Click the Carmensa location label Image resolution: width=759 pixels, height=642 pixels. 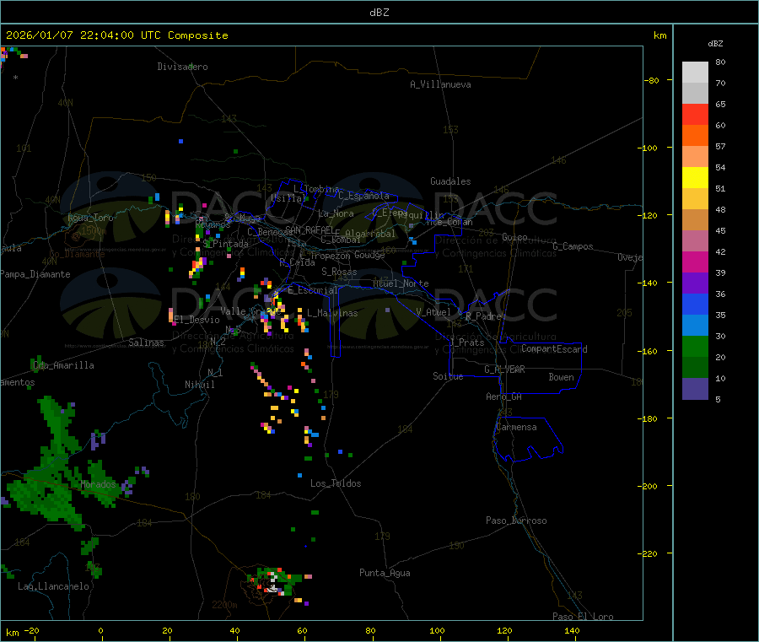tap(516, 428)
